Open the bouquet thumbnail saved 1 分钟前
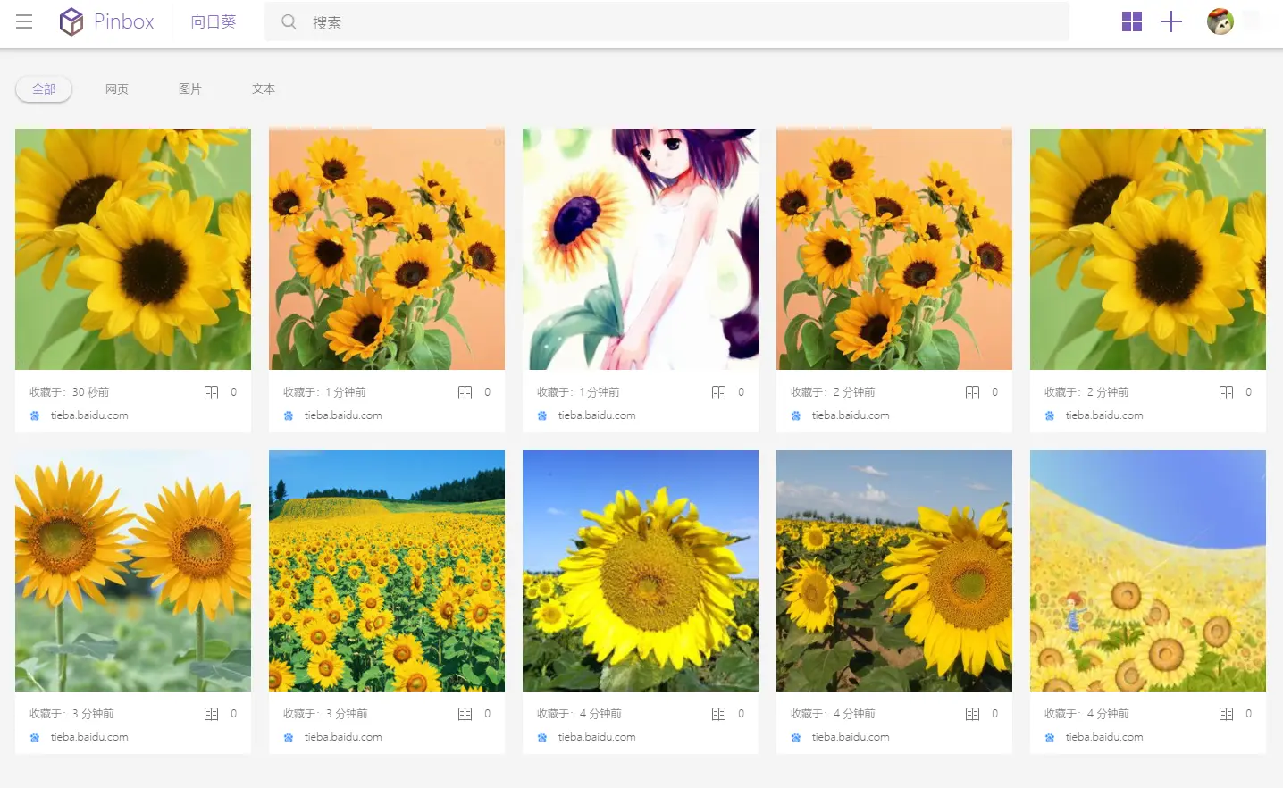The height and width of the screenshot is (788, 1283). [x=387, y=249]
